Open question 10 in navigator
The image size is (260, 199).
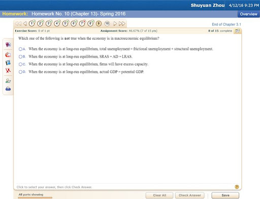click(x=107, y=23)
